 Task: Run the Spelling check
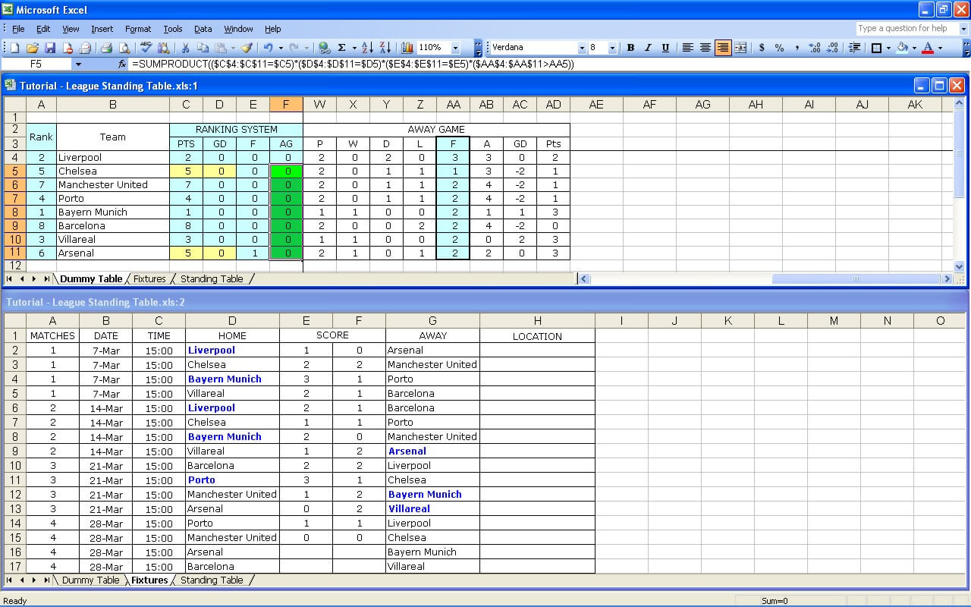tap(146, 48)
